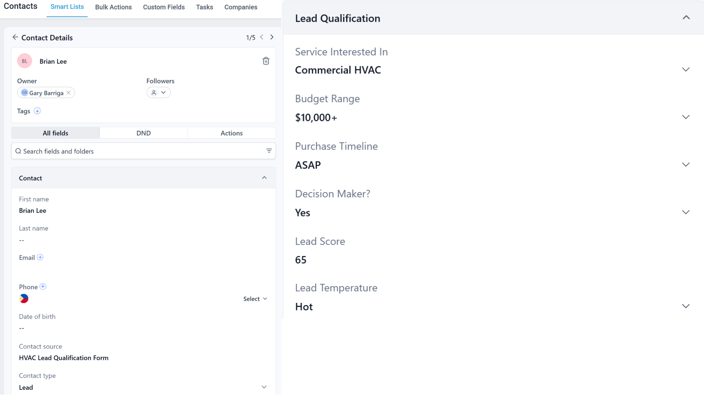The image size is (704, 396).
Task: Switch to the Smart Lists tab
Action: pos(67,7)
